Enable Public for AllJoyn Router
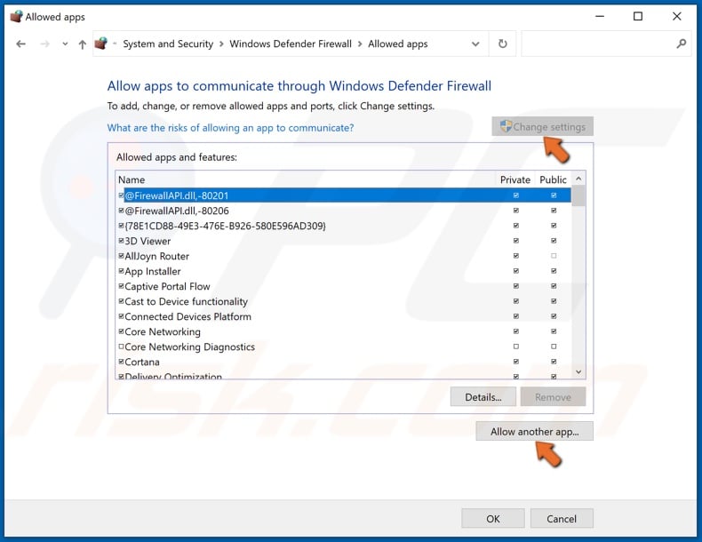This screenshot has height=542, width=702. point(554,256)
